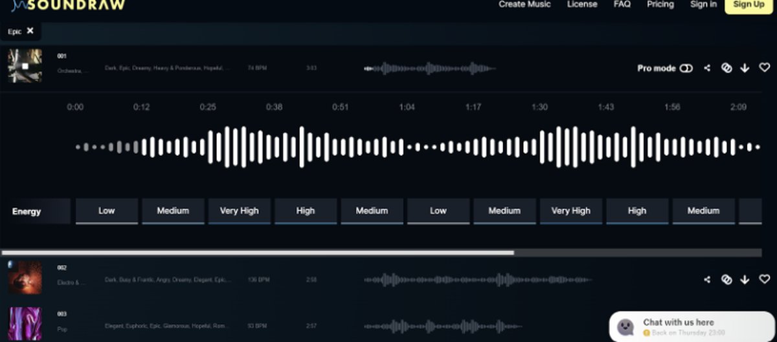Image resolution: width=777 pixels, height=342 pixels.
Task: Open the Pricing menu item
Action: tap(660, 5)
